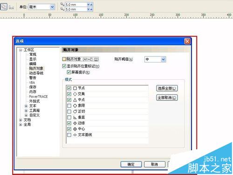The width and height of the screenshot is (233, 175).
Task: Select 内存 in the options tree
Action: 33,92
